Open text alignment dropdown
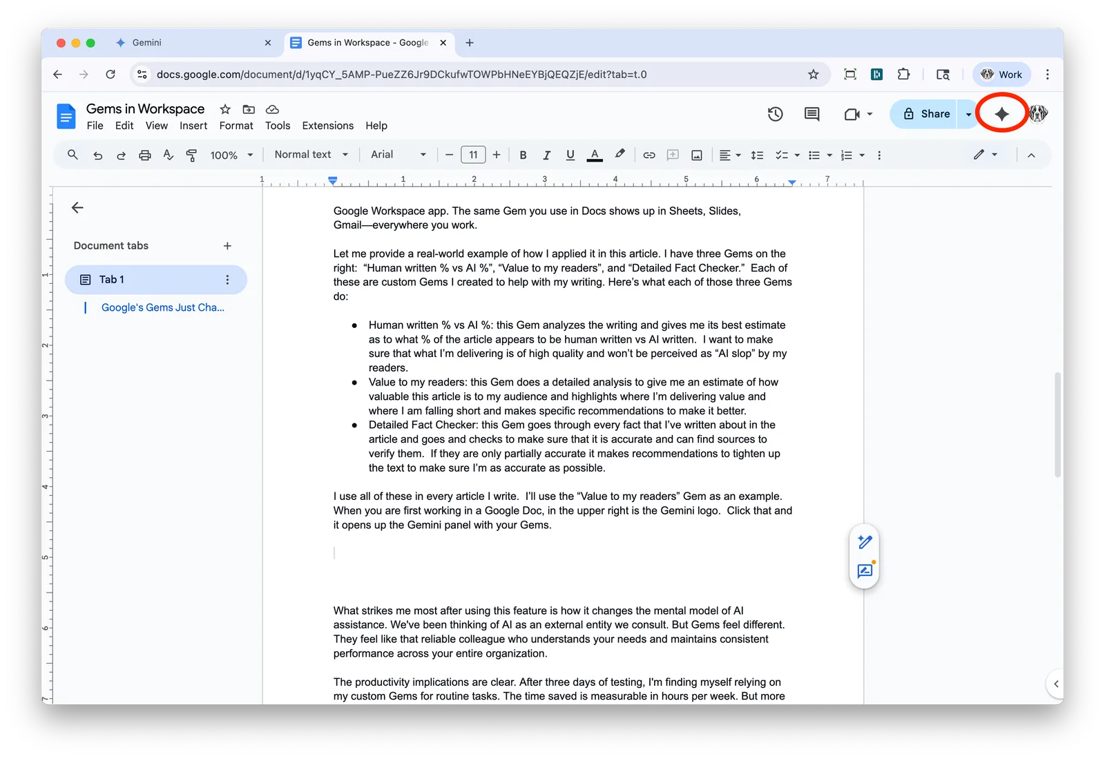This screenshot has height=759, width=1105. pos(729,155)
